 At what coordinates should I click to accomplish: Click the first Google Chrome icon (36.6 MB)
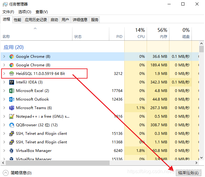click(x=12, y=57)
